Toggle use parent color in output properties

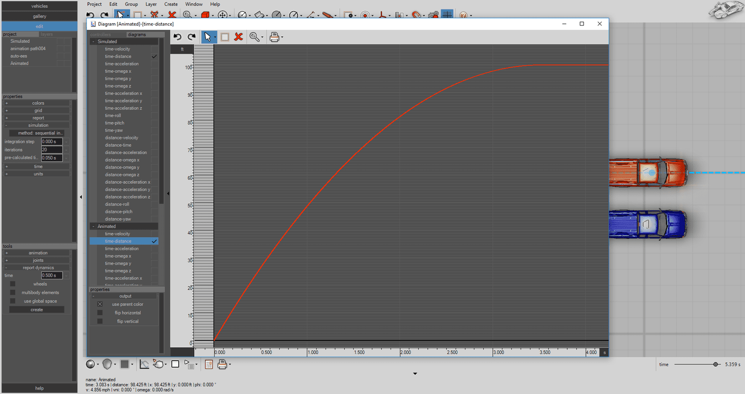pos(99,304)
